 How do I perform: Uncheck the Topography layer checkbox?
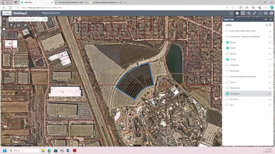[228, 94]
